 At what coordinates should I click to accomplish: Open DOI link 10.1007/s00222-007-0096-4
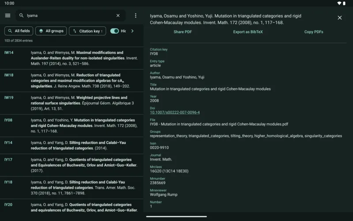pyautogui.click(x=175, y=112)
